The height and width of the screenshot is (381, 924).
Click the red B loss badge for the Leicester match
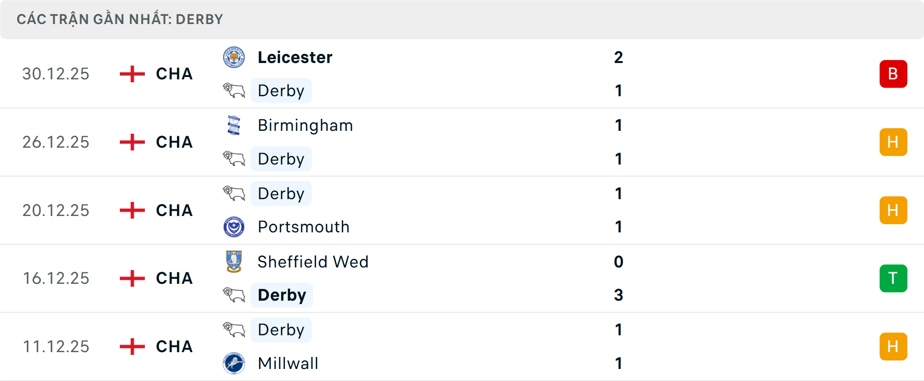click(893, 74)
